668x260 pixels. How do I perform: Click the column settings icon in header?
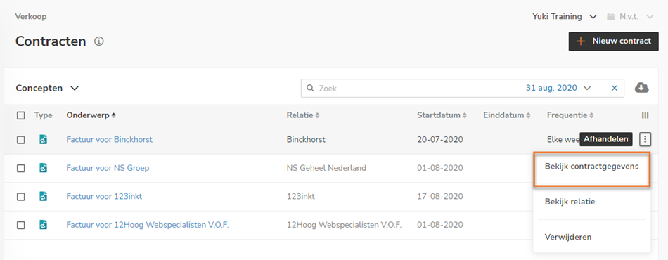pos(645,115)
